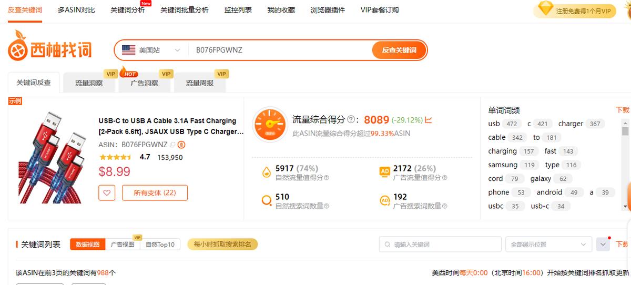Select the 数据视图 view tab
Viewport: 631px width, 285px height.
pyautogui.click(x=88, y=245)
